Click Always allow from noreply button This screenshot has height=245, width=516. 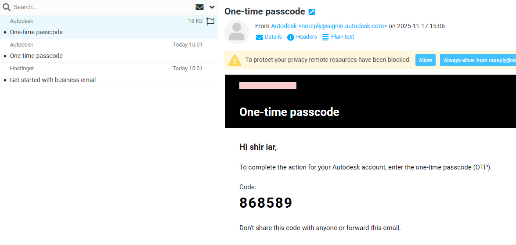coord(478,60)
